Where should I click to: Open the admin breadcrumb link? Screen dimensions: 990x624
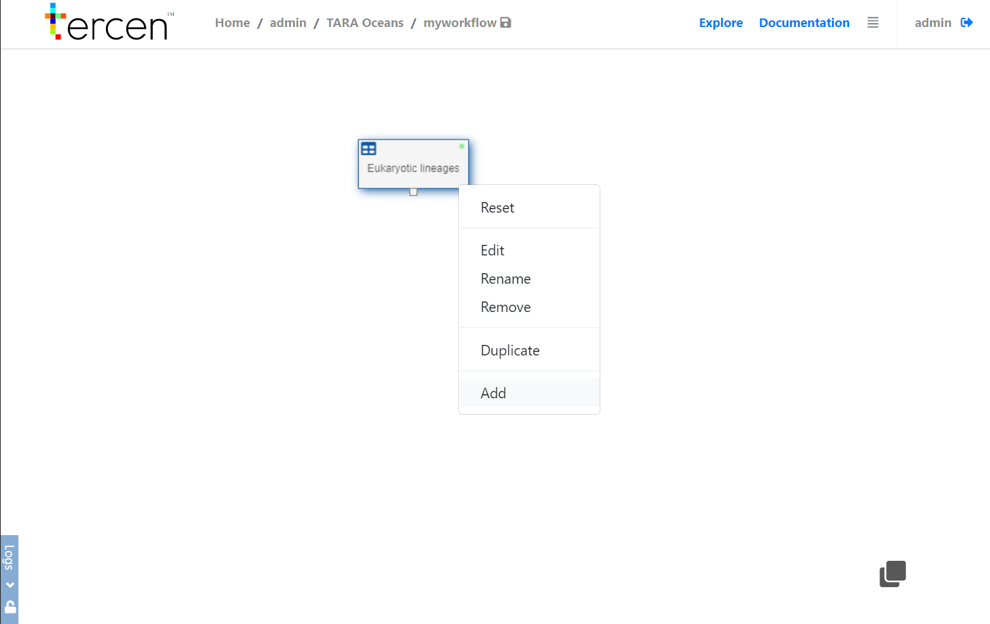pyautogui.click(x=288, y=23)
